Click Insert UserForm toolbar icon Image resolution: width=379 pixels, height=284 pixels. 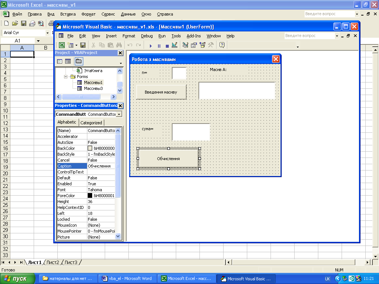(70, 45)
